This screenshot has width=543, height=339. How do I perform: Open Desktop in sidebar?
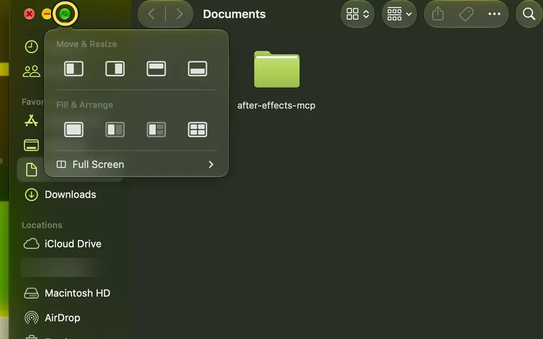point(32,145)
